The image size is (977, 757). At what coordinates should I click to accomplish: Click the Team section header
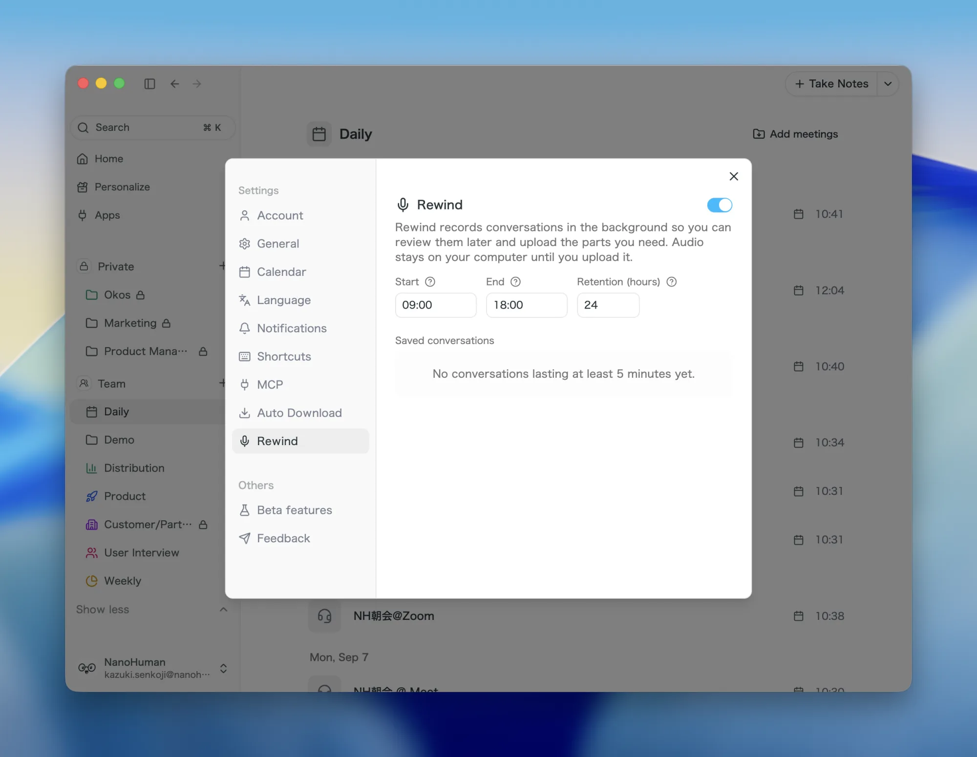(111, 384)
